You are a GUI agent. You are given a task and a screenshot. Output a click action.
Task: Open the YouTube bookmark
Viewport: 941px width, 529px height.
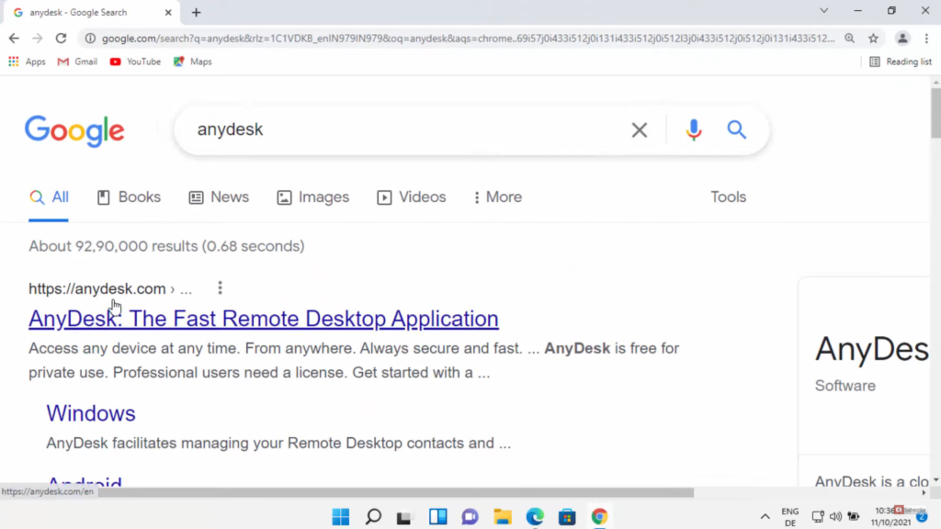coord(135,62)
